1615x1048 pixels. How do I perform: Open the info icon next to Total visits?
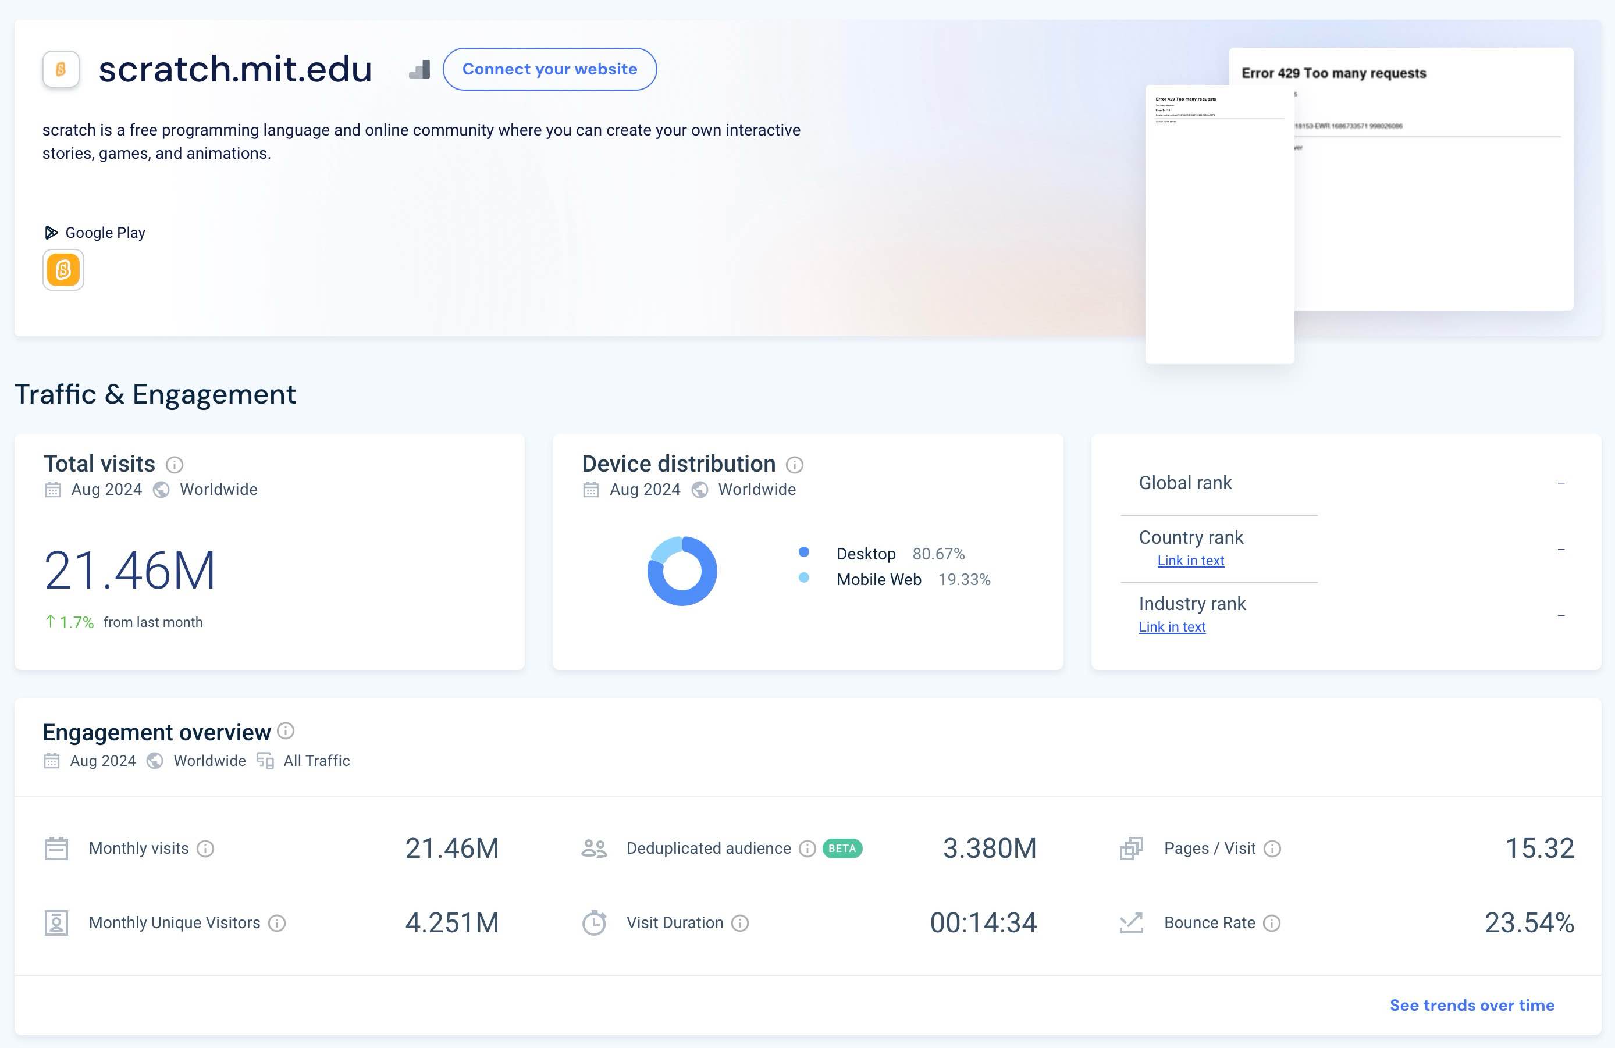(x=175, y=465)
